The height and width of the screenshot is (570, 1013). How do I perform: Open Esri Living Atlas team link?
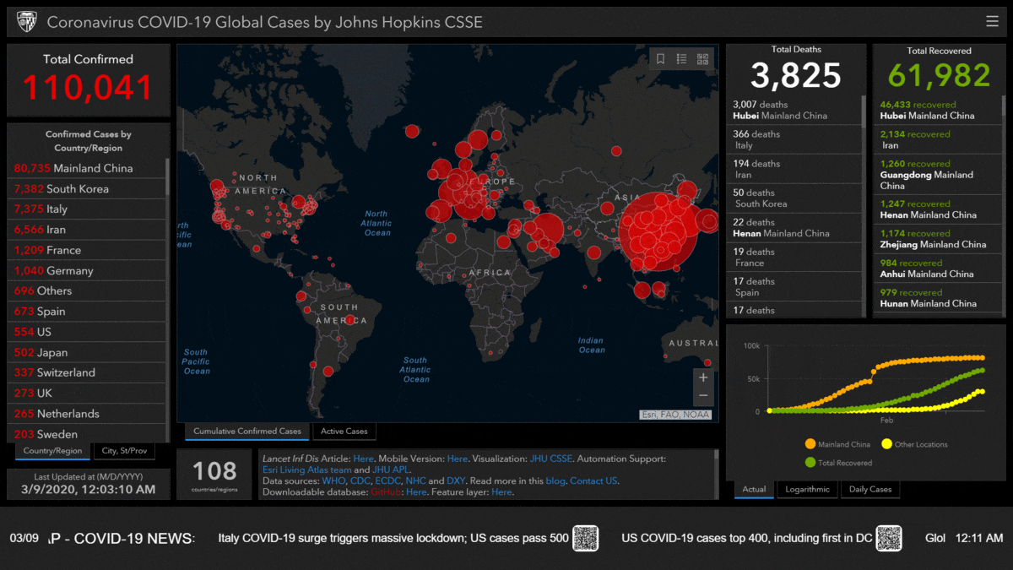point(307,470)
